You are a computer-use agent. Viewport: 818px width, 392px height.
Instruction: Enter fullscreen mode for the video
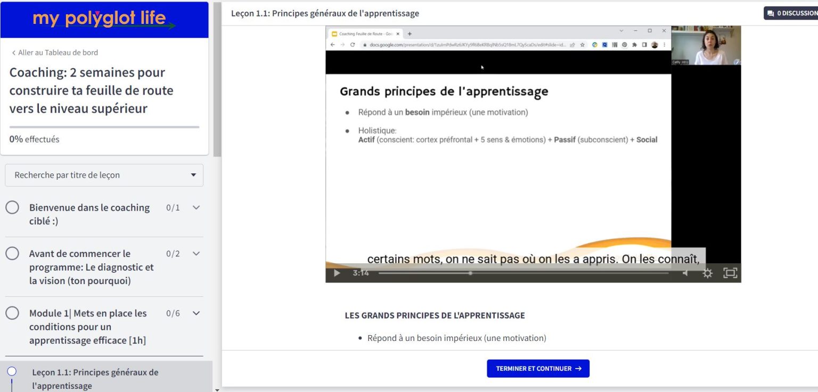(x=730, y=273)
